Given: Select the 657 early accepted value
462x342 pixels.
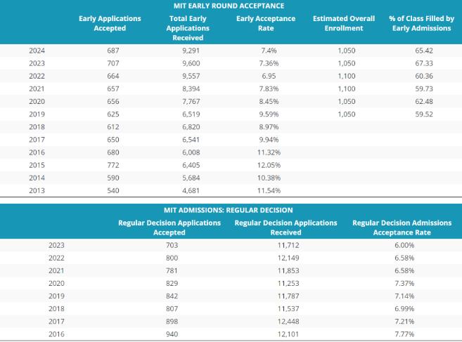Looking at the screenshot, I should pos(113,88).
